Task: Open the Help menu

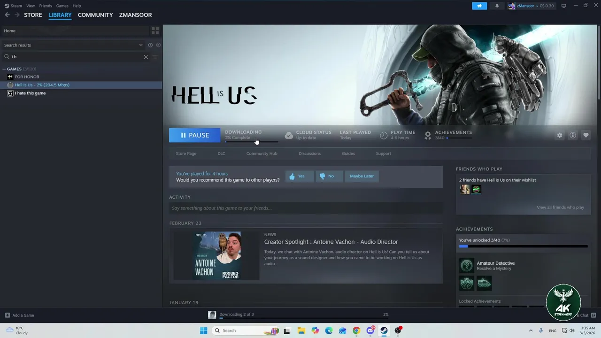Action: (x=77, y=6)
